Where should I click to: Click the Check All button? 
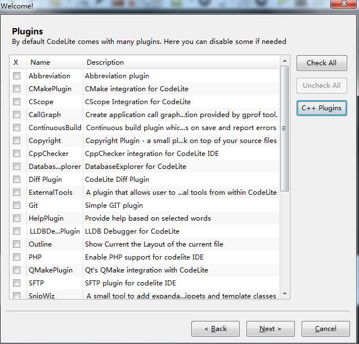pyautogui.click(x=322, y=63)
